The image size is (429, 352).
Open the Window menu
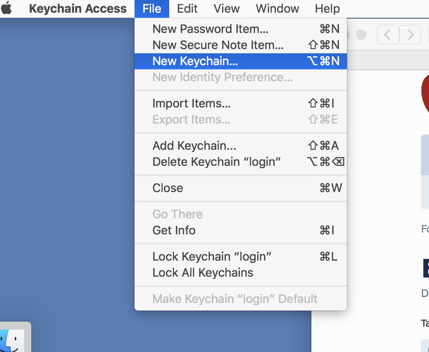click(x=278, y=9)
